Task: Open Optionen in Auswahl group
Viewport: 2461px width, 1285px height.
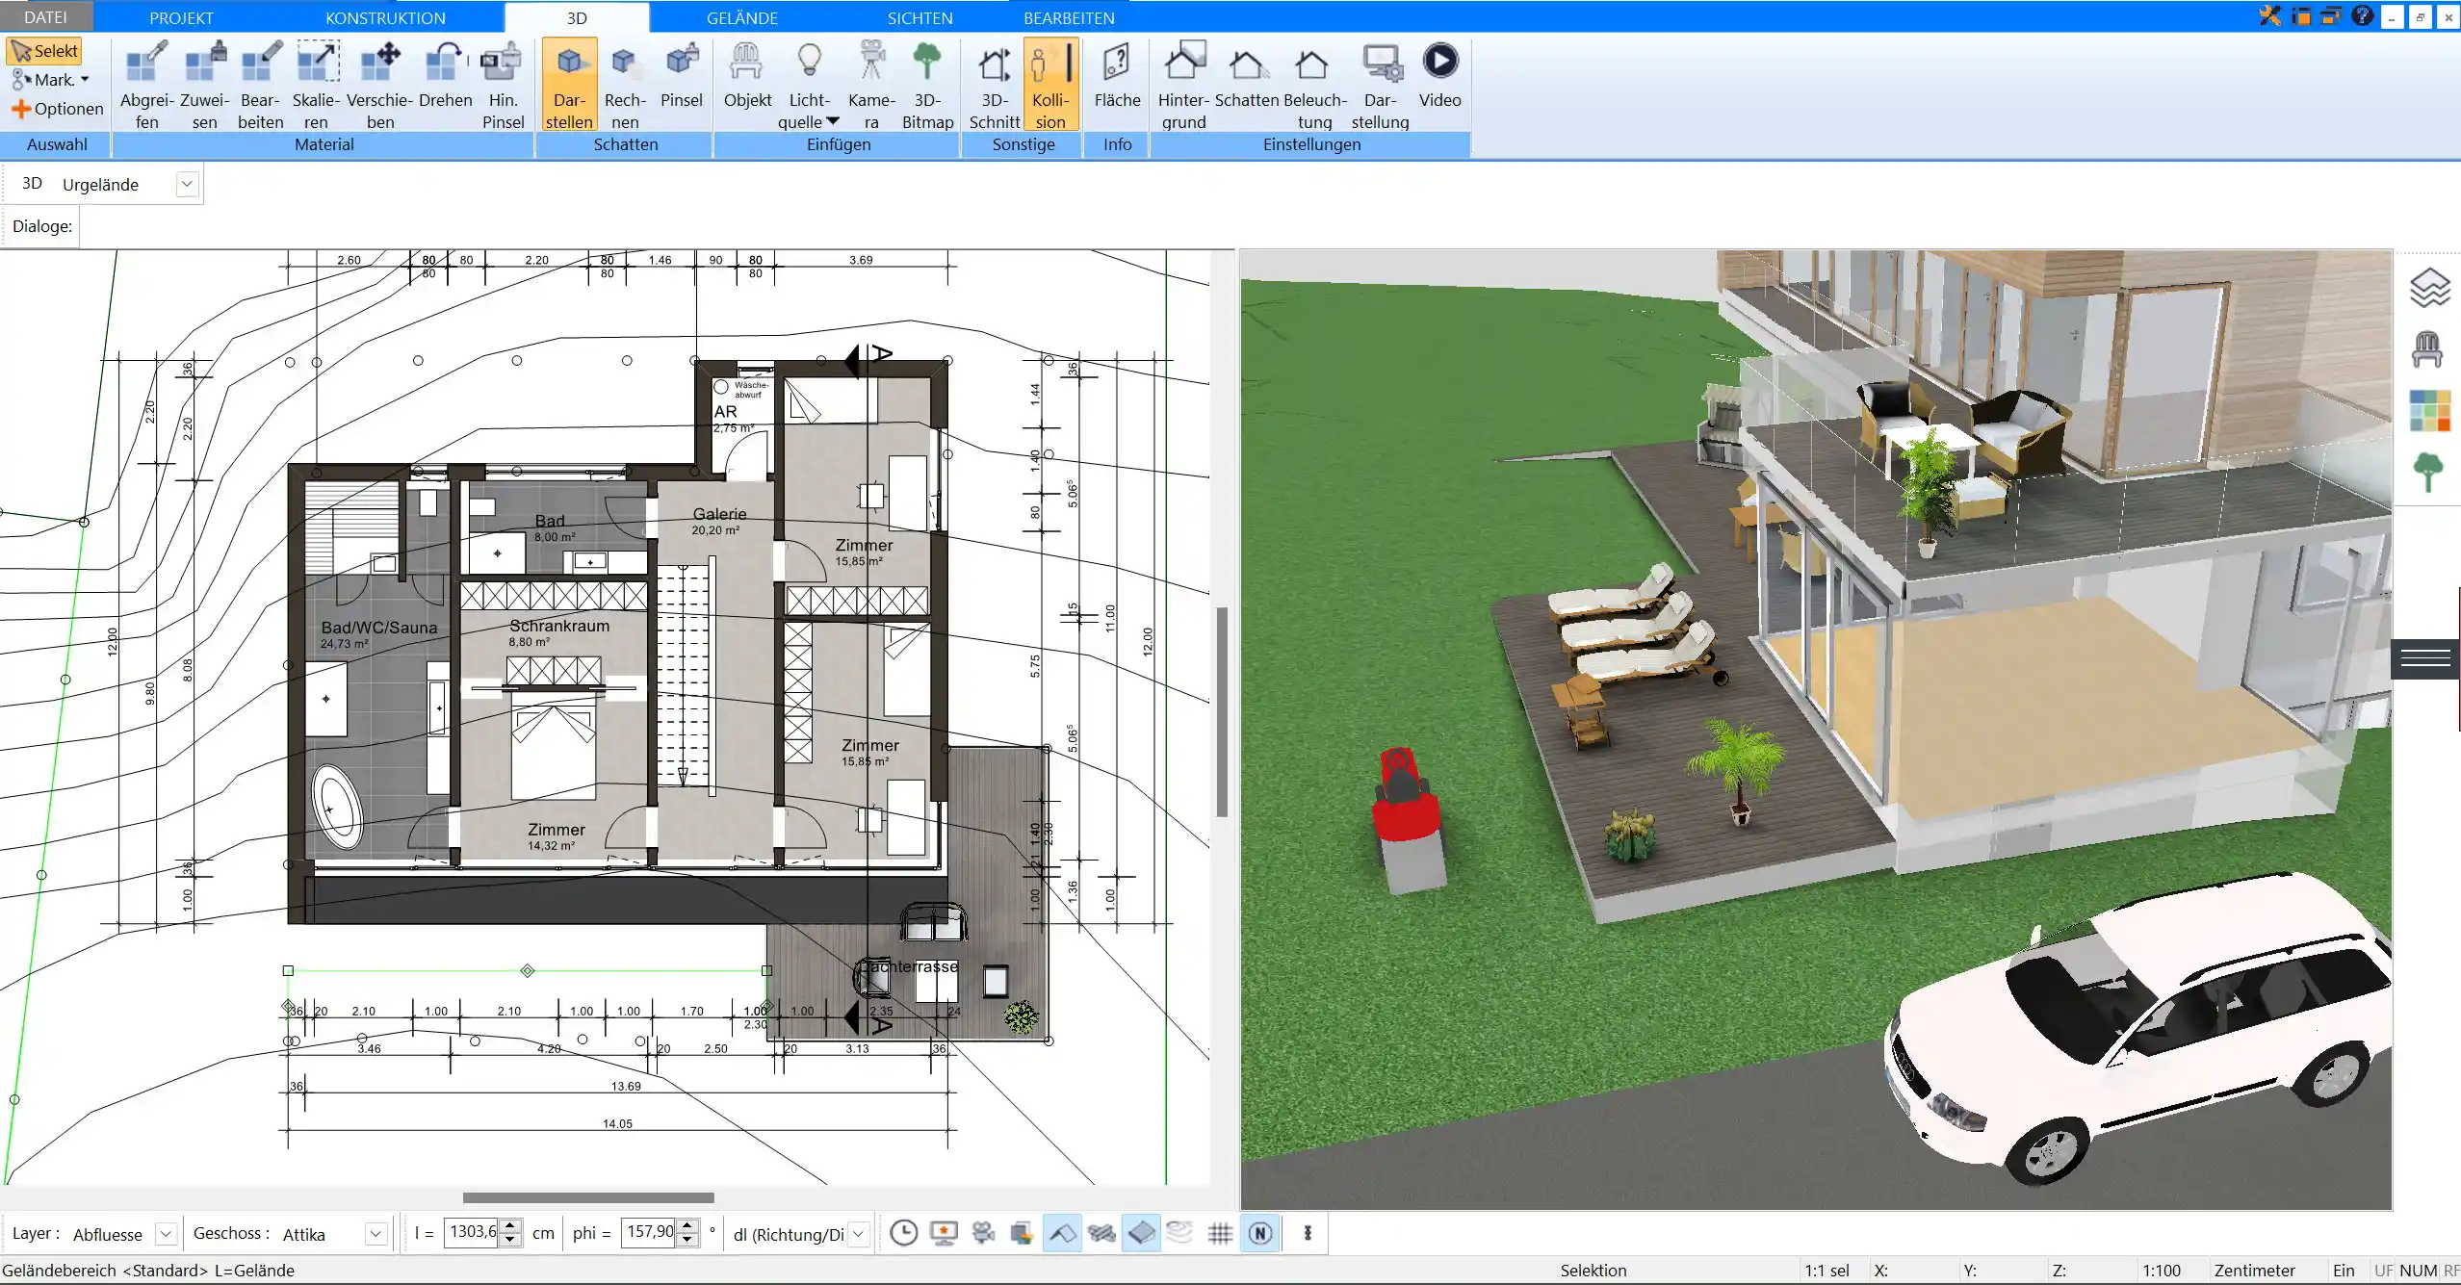Action: pos(57,109)
